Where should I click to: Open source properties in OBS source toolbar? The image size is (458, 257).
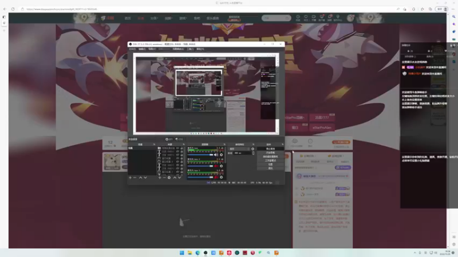tap(169, 139)
